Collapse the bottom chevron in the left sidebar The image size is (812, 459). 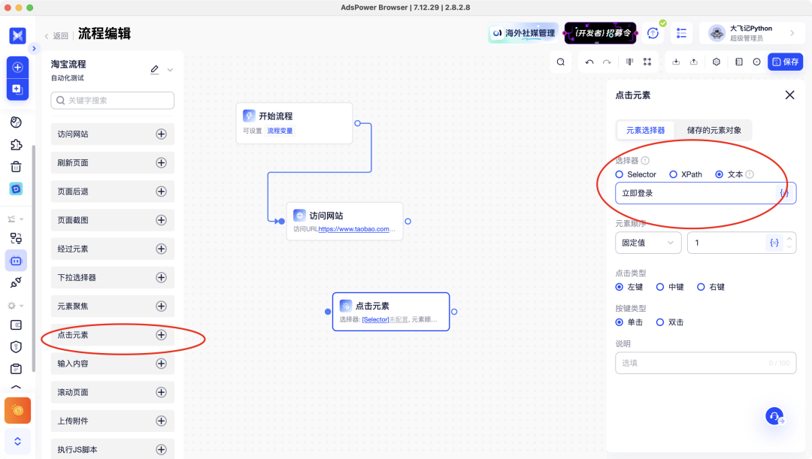click(17, 442)
